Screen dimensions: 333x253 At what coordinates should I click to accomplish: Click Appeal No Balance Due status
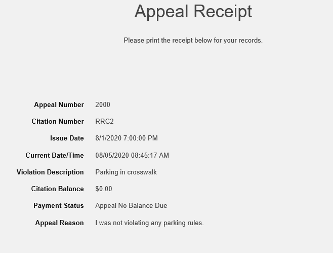(131, 205)
